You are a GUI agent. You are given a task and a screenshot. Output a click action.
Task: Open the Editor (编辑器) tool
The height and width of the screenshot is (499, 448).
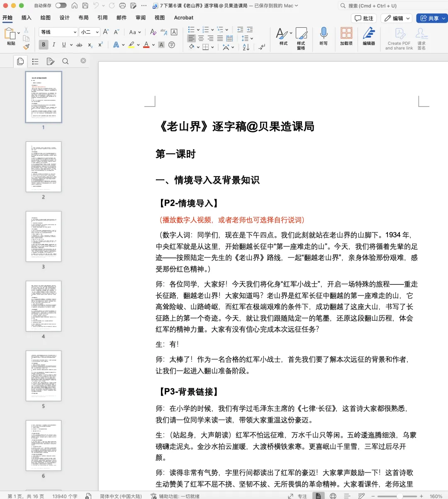(369, 36)
